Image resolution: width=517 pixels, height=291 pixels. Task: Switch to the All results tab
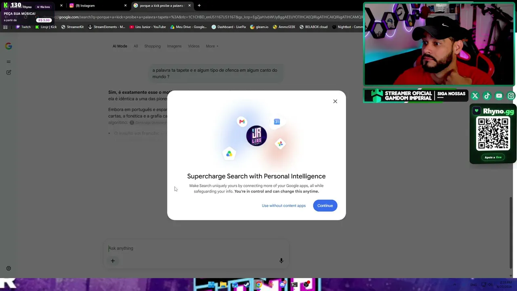coord(136,46)
